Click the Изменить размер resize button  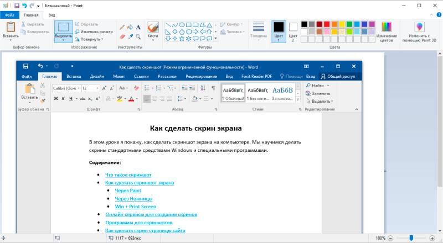(x=93, y=32)
